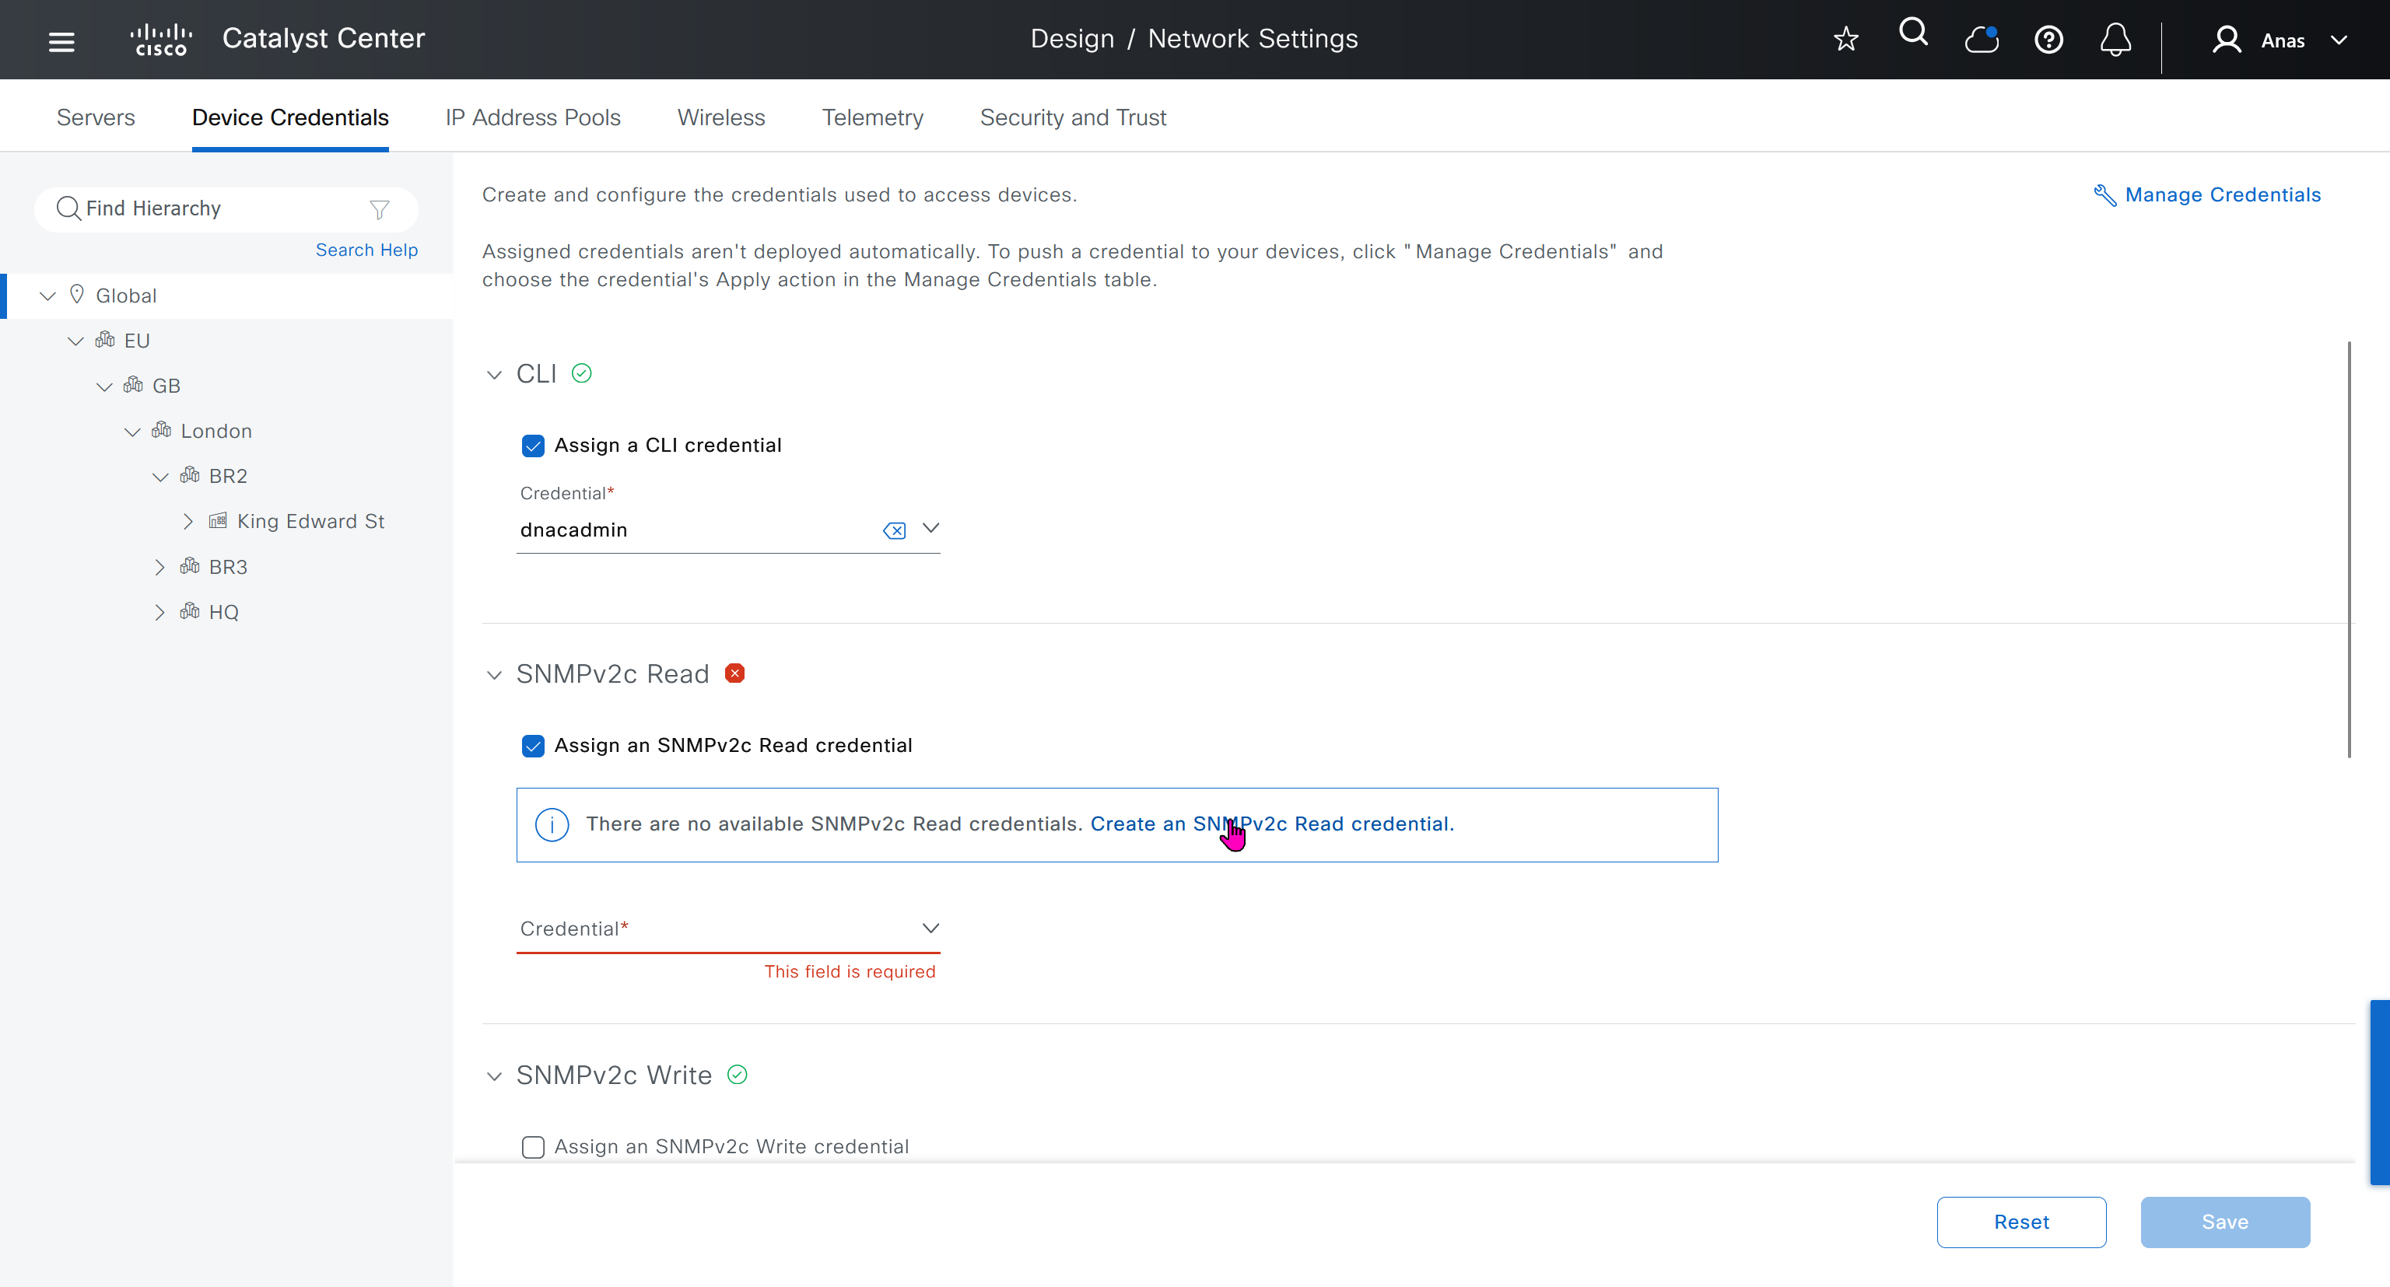
Task: Switch to the IP Address Pools tab
Action: (533, 117)
